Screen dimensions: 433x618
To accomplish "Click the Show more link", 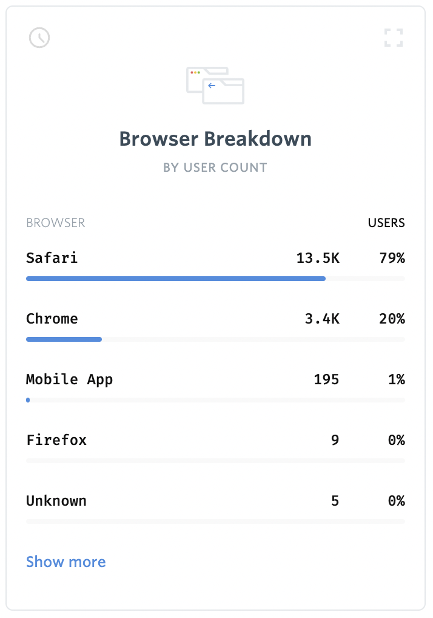I will click(65, 562).
